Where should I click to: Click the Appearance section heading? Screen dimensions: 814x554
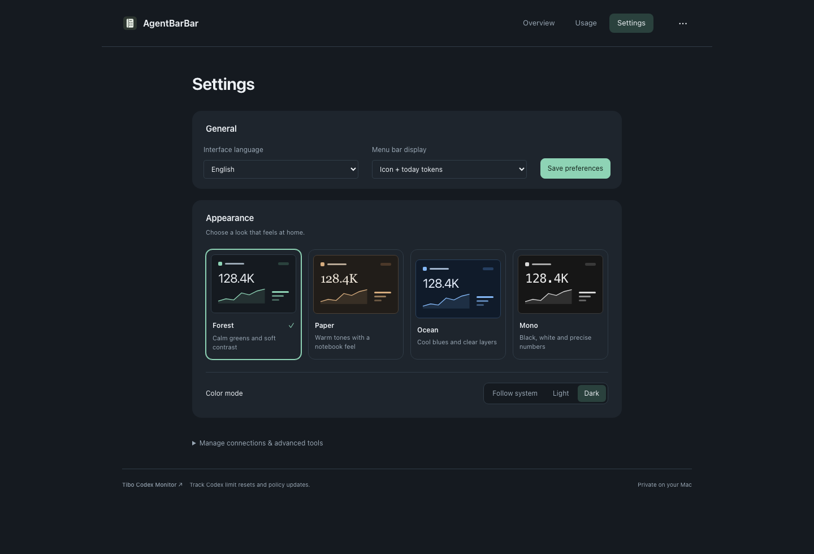point(230,218)
